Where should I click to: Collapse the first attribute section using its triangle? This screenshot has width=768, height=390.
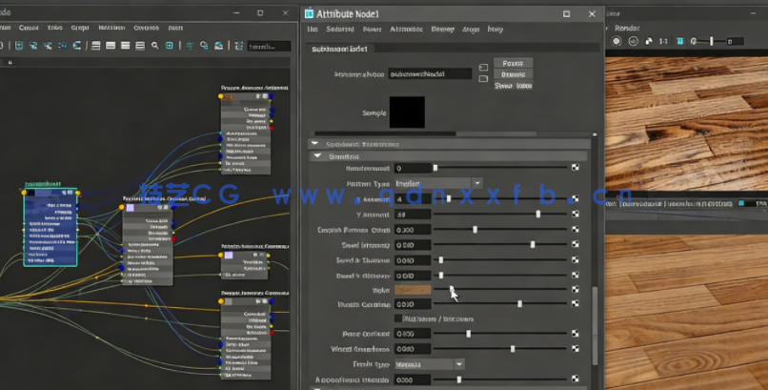(315, 144)
